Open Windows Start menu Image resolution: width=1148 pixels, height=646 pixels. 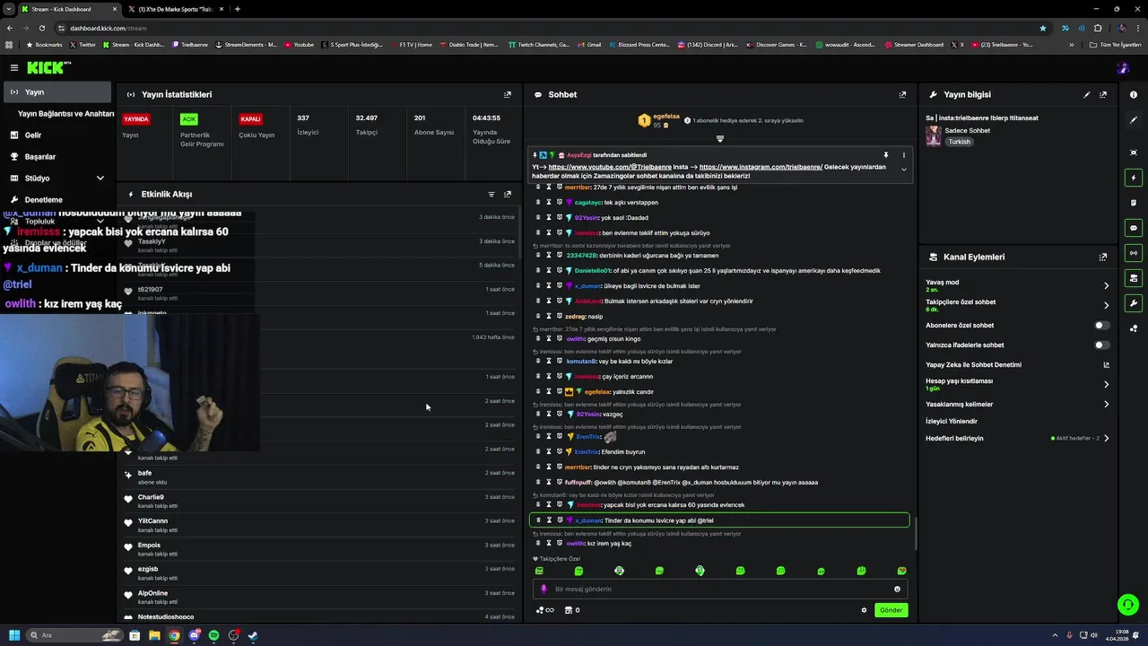(x=13, y=635)
